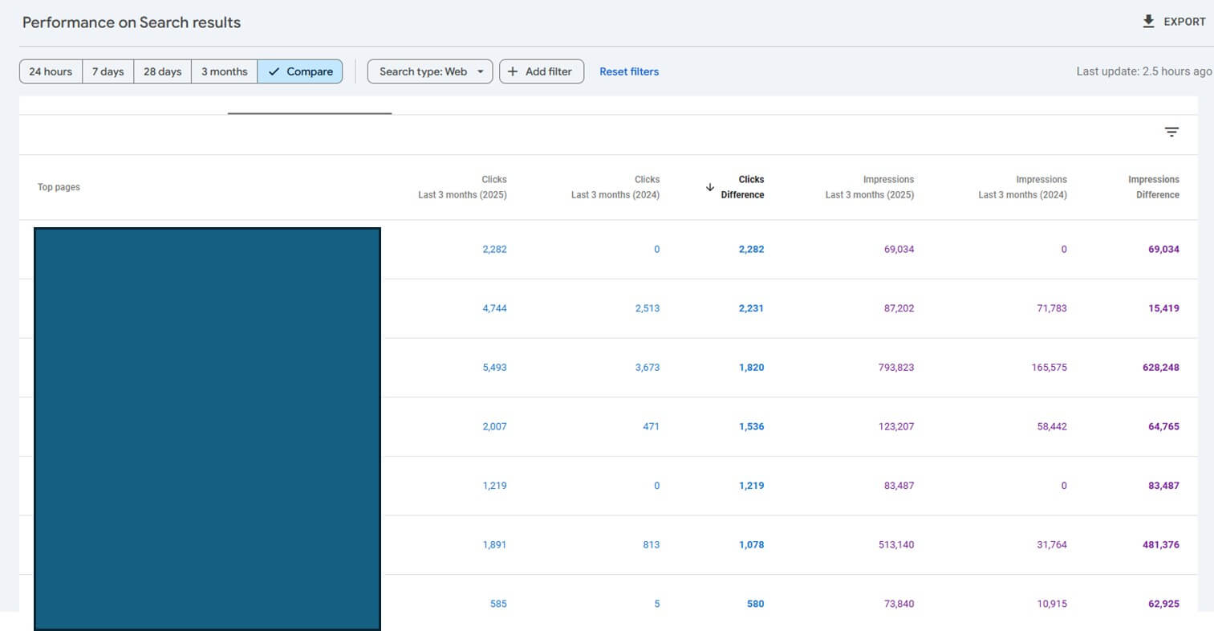Click the 4,744 clicks value
Image resolution: width=1214 pixels, height=631 pixels.
(494, 308)
